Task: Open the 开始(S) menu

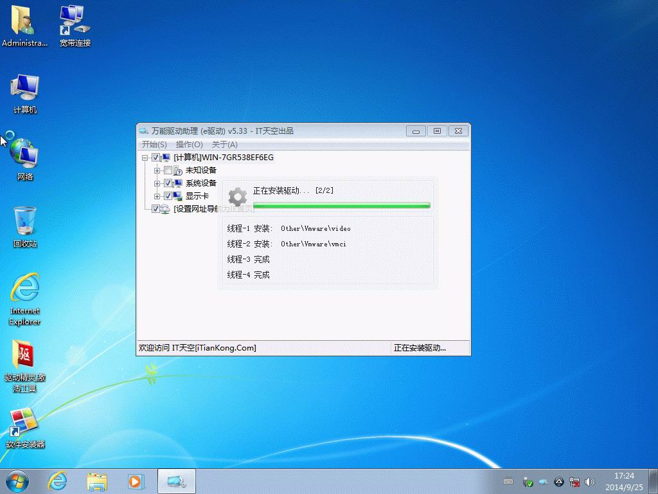Action: 154,145
